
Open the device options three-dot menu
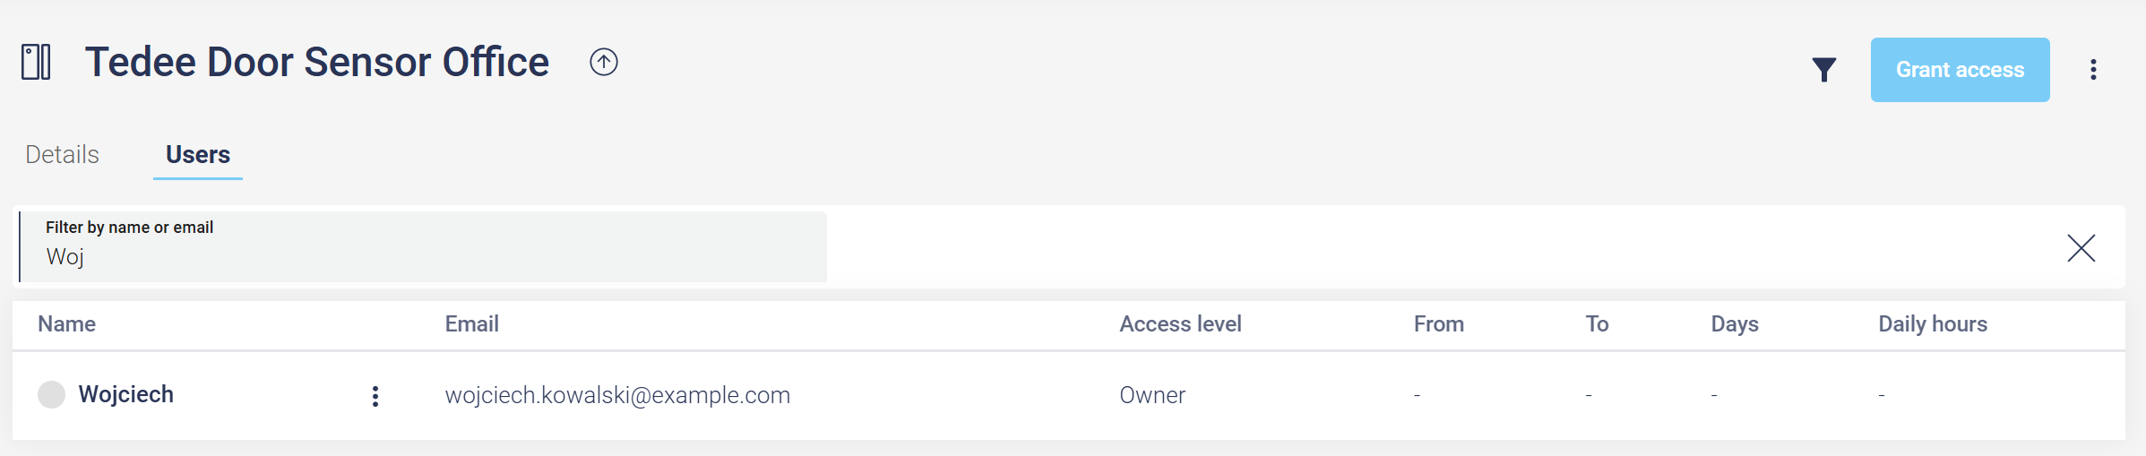(2093, 70)
